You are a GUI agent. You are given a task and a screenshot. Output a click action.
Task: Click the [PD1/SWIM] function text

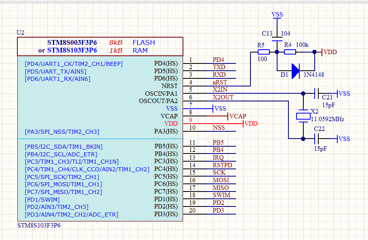pyautogui.click(x=42, y=200)
